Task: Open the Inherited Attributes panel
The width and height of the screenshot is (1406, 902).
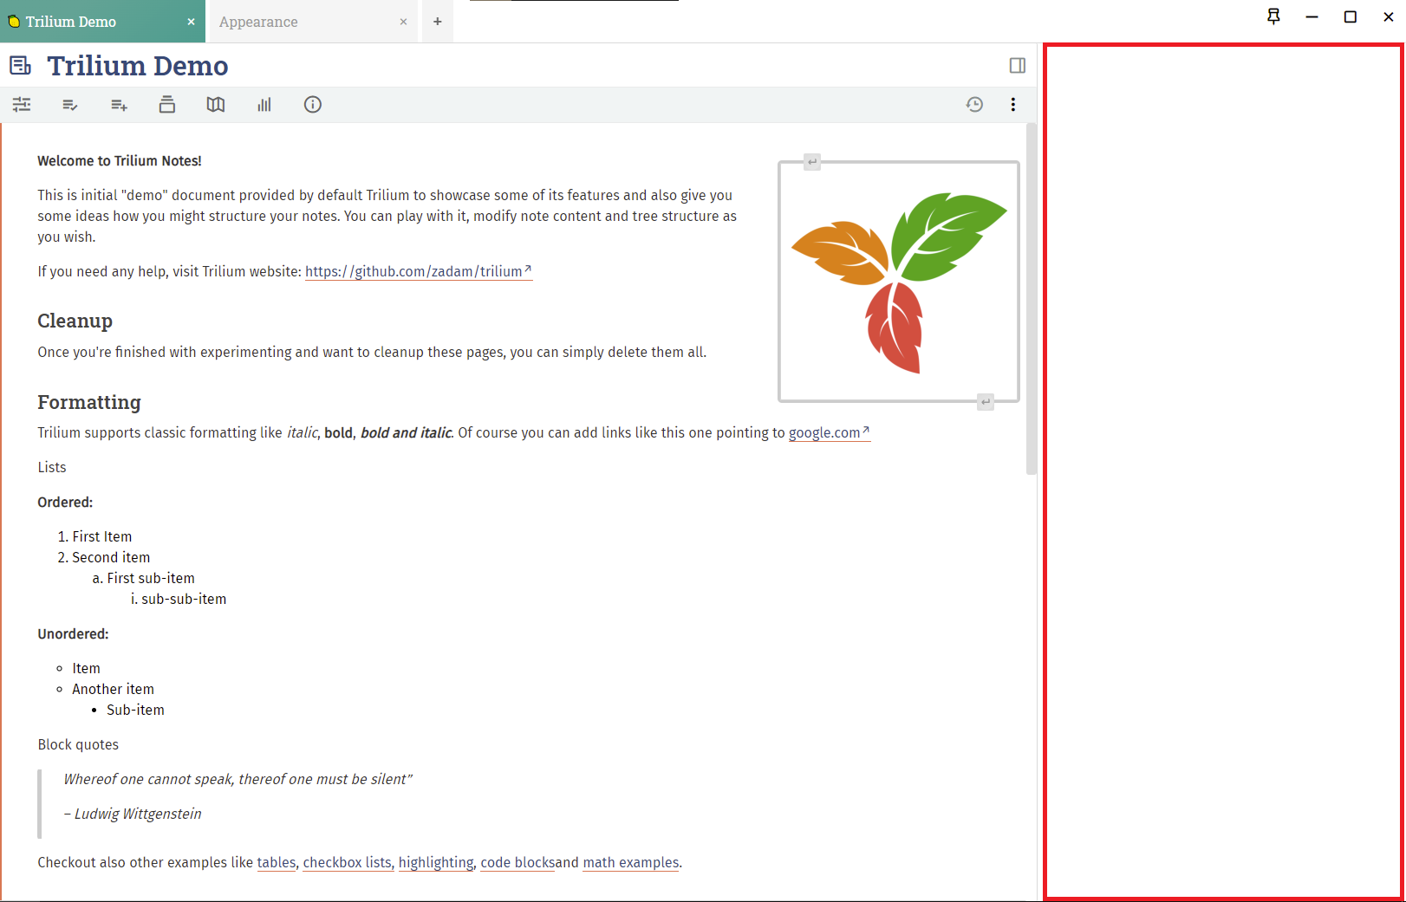Action: 119,104
